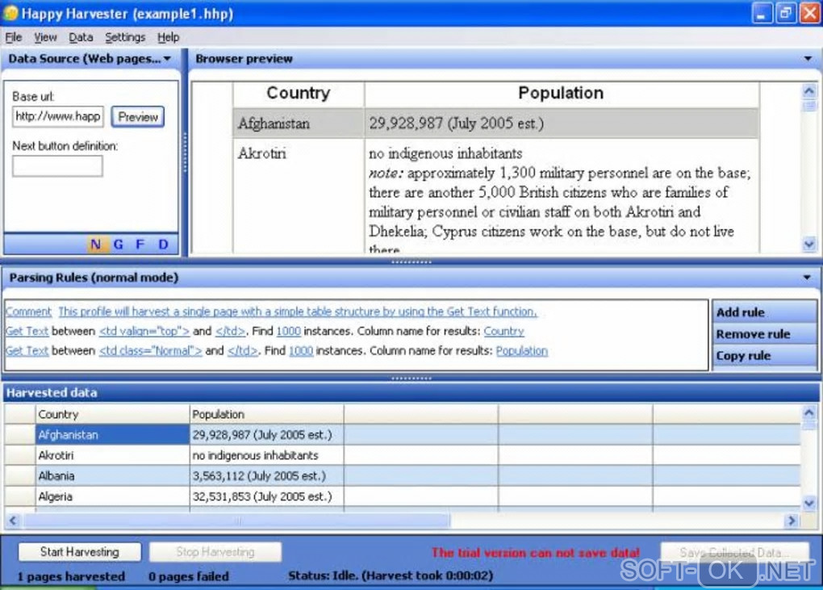Screen dimensions: 823x590
Task: Open the Help menu
Action: (x=168, y=37)
